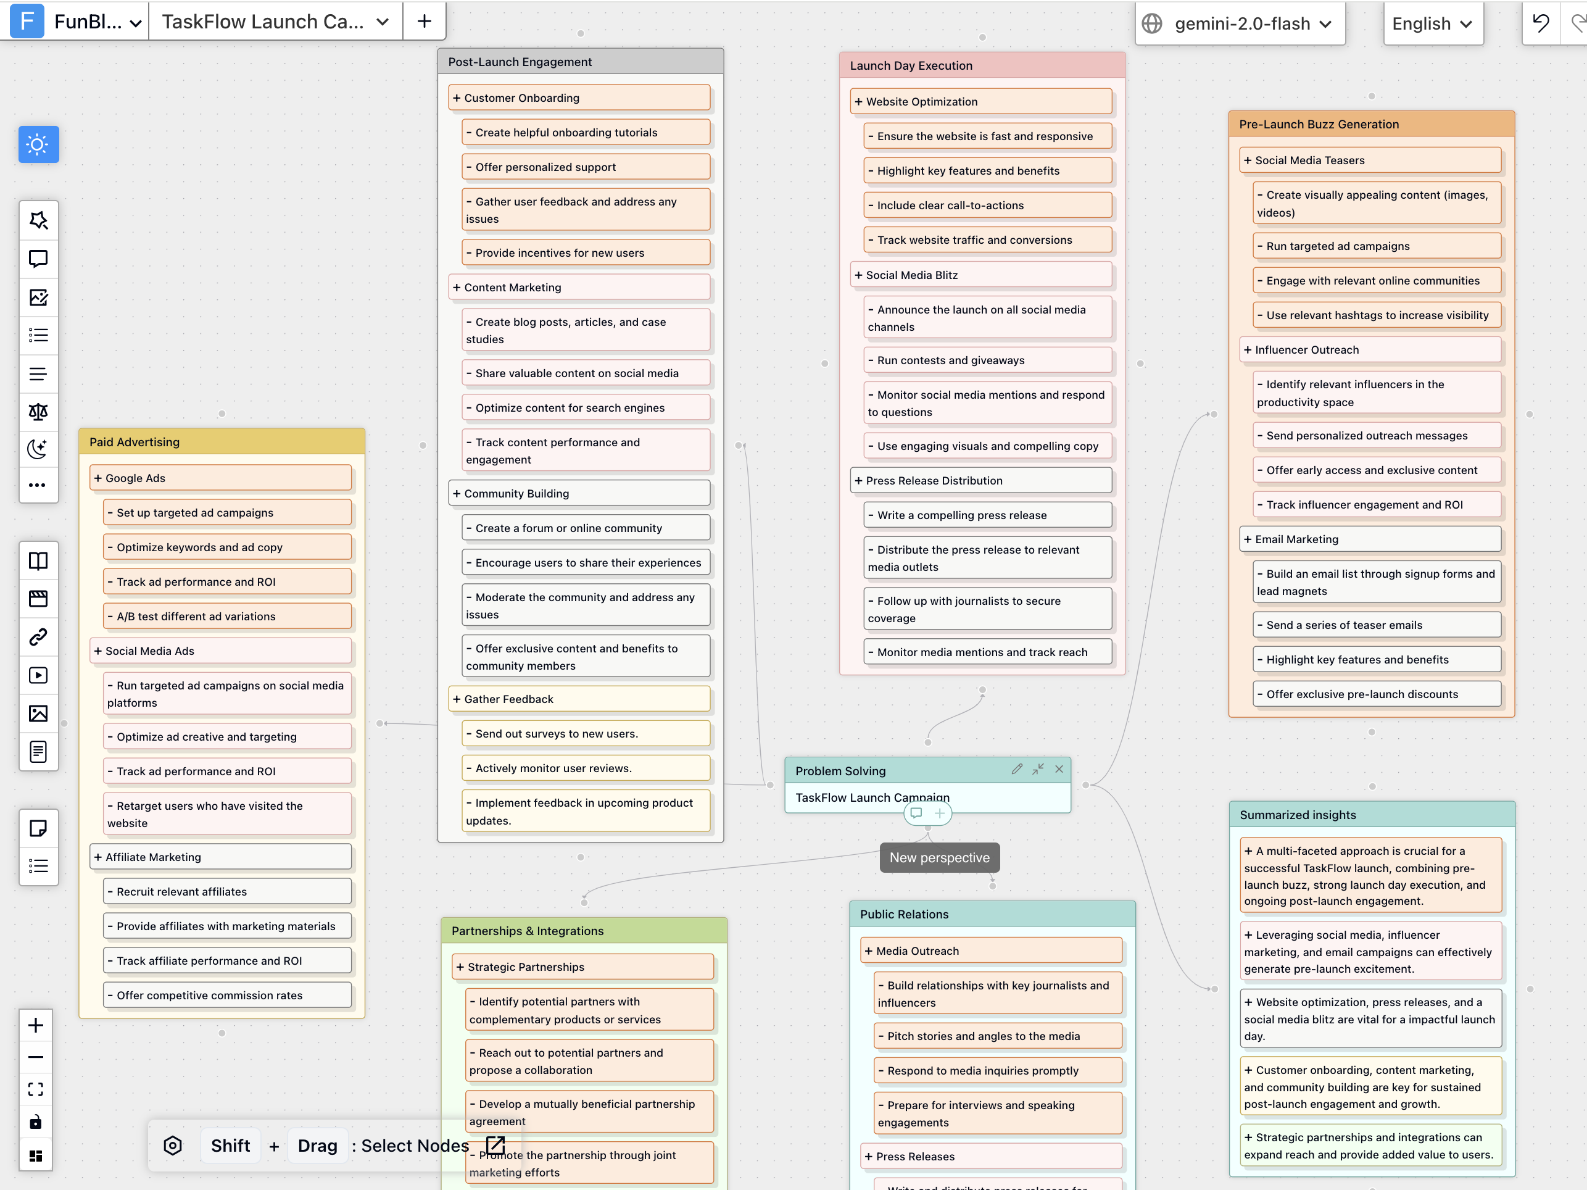
Task: Click the sticky note icon in sidebar
Action: pyautogui.click(x=38, y=828)
